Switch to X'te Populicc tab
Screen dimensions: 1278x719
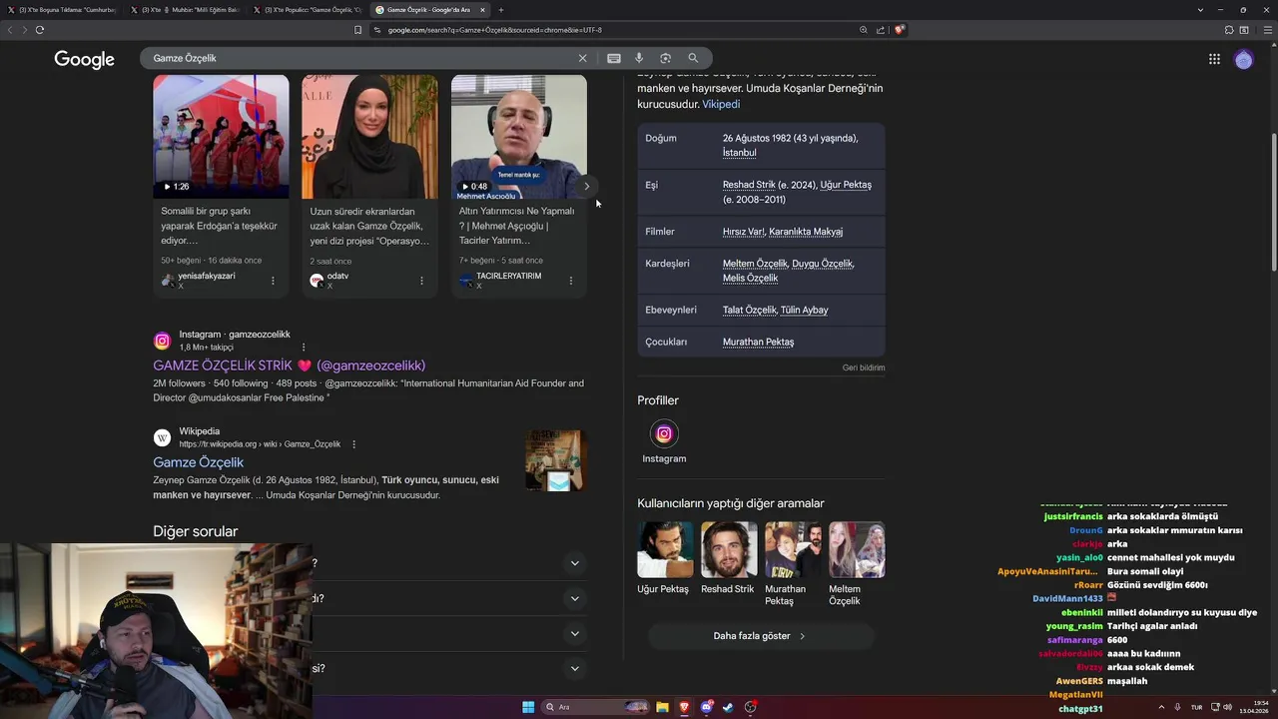310,10
